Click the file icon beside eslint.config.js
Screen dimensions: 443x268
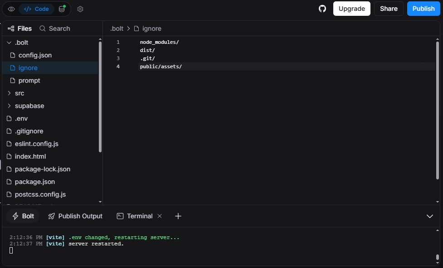click(x=9, y=144)
